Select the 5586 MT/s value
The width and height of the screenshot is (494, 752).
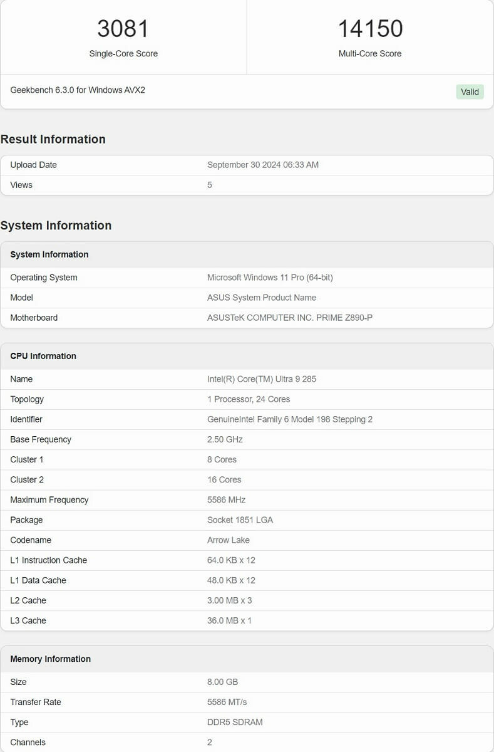pyautogui.click(x=226, y=702)
